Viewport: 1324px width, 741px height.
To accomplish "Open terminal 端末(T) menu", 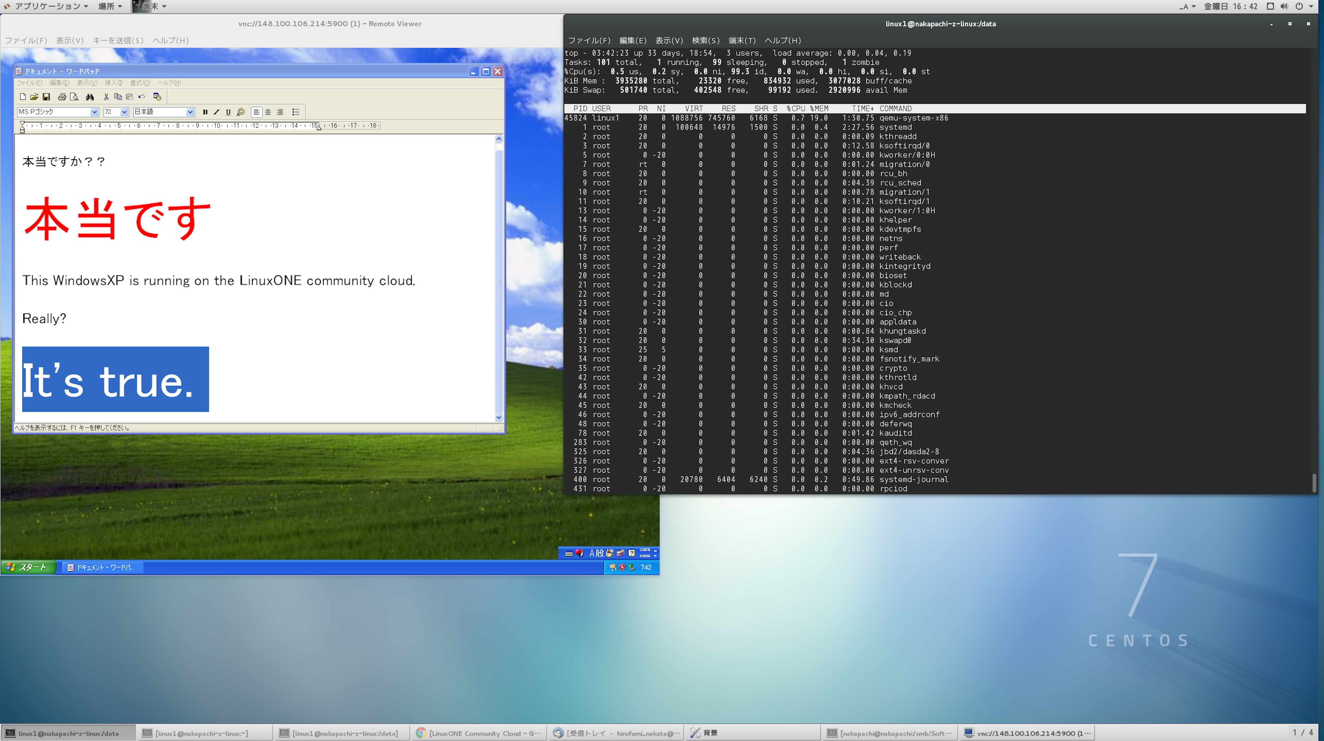I will (x=742, y=40).
